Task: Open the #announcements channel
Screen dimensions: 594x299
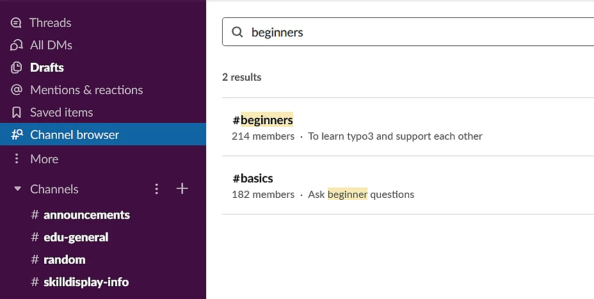Action: point(86,215)
